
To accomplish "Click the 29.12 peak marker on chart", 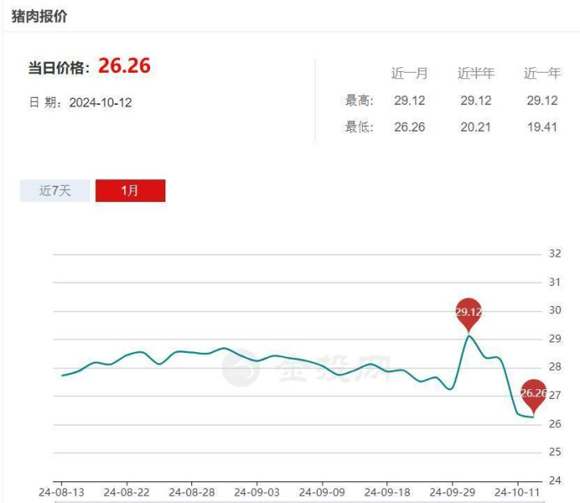I will pyautogui.click(x=469, y=315).
